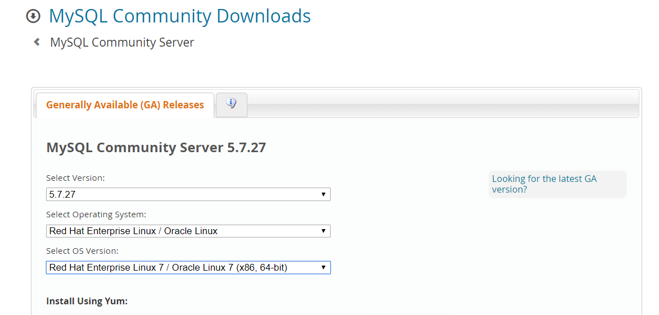Follow the 'Looking for the latest GA version?' link
Screen dimensions: 659x315
(x=544, y=184)
